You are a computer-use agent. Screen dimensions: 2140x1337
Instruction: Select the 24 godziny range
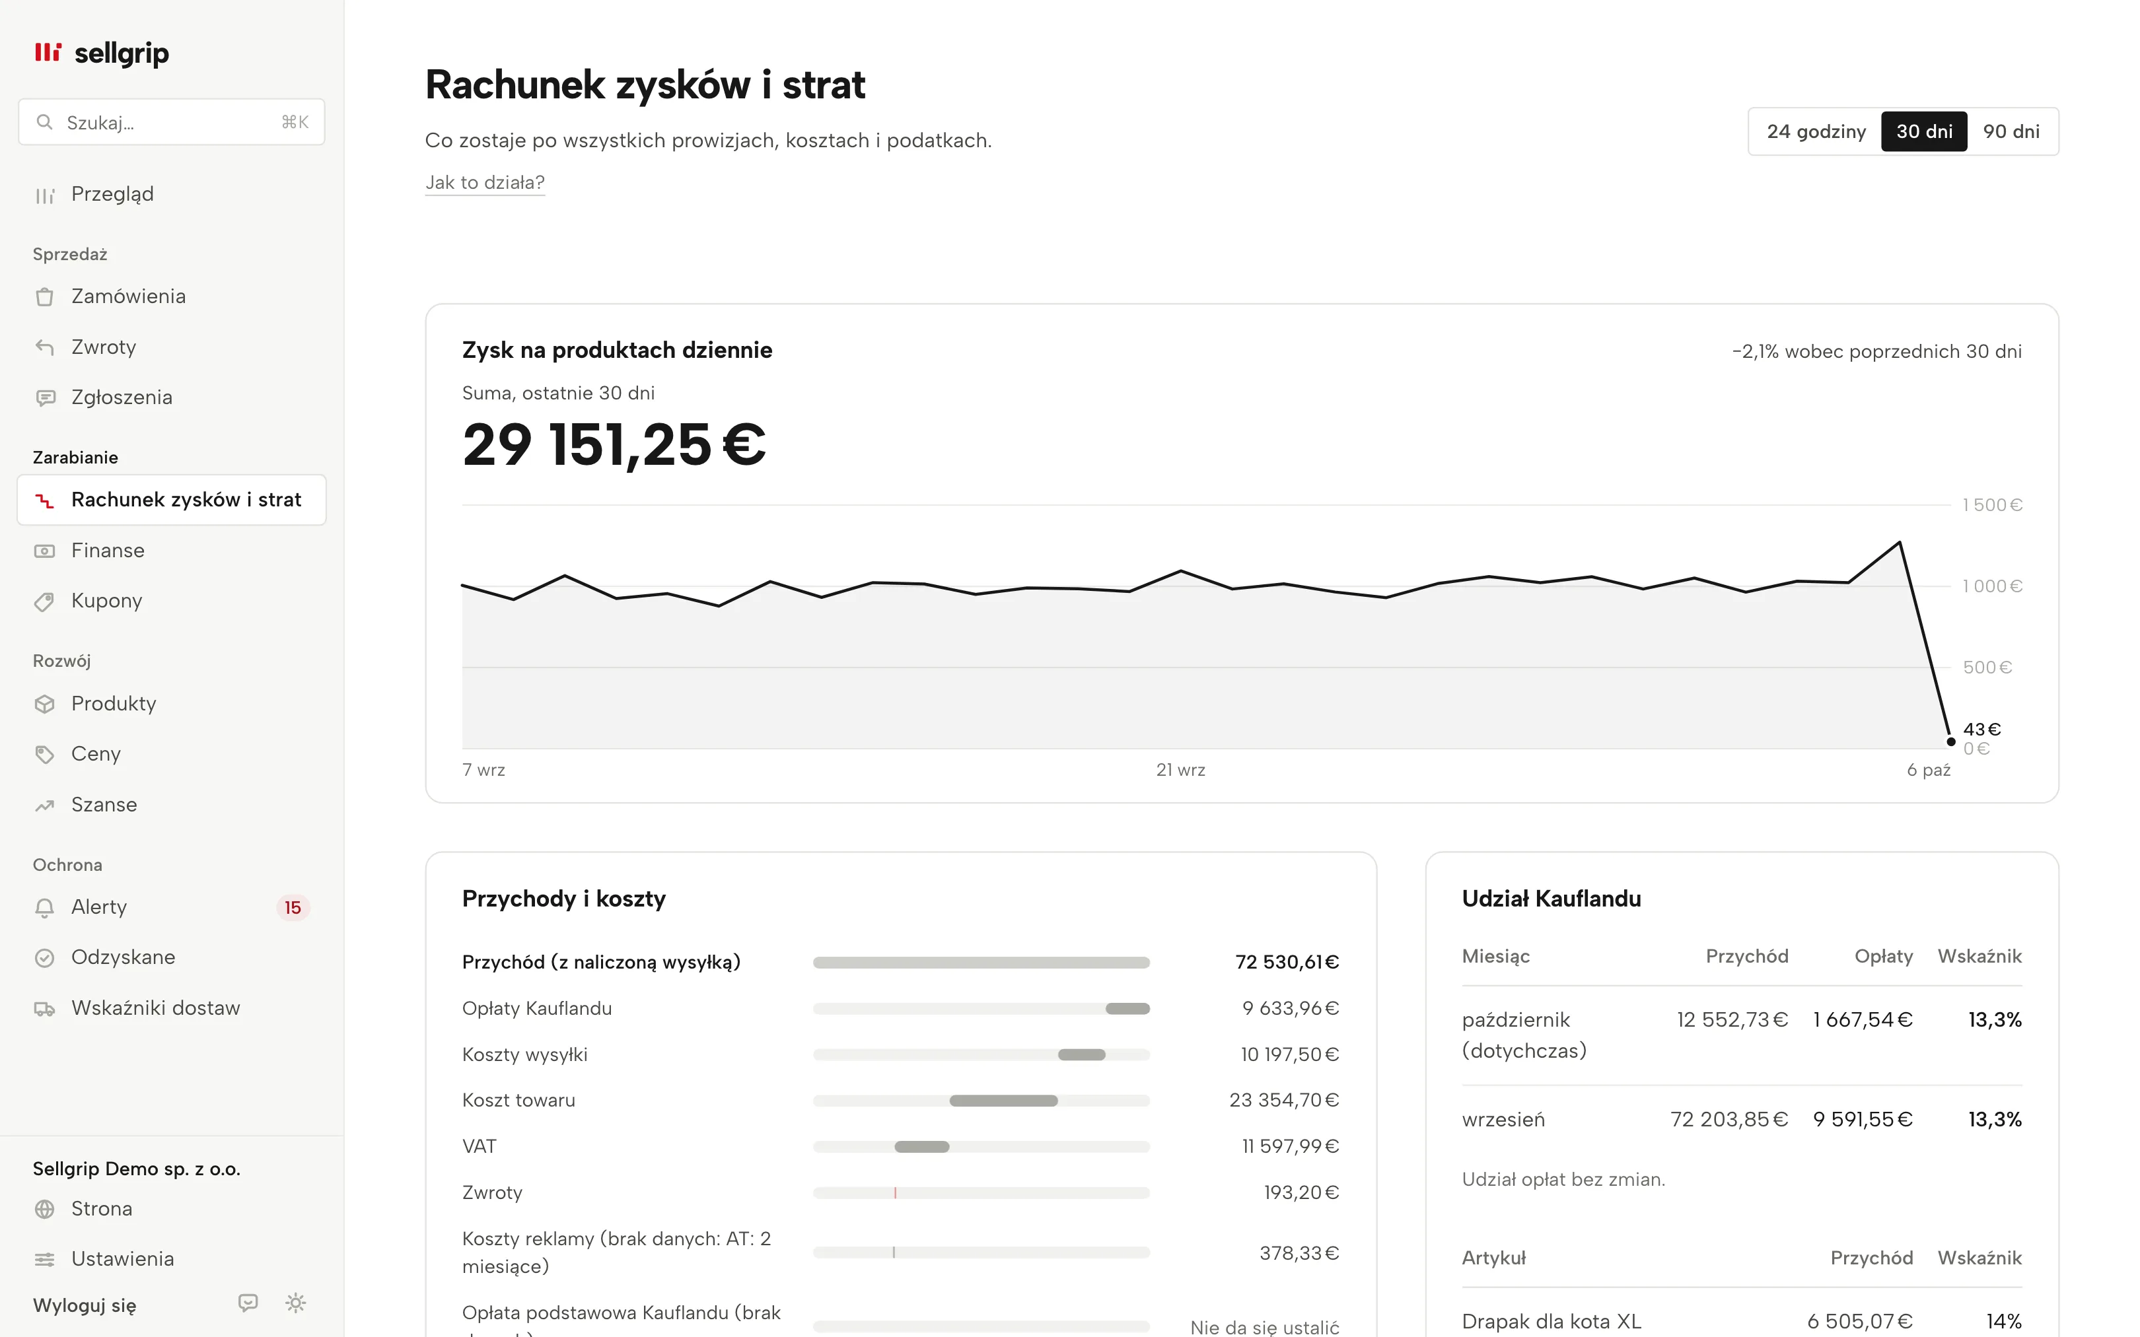(x=1816, y=132)
